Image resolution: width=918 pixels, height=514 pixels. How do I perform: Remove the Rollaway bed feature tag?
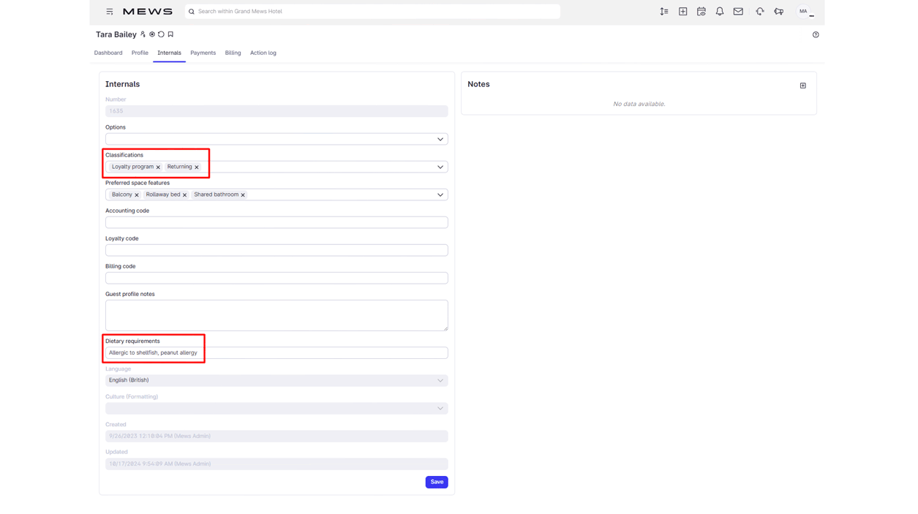pos(184,195)
